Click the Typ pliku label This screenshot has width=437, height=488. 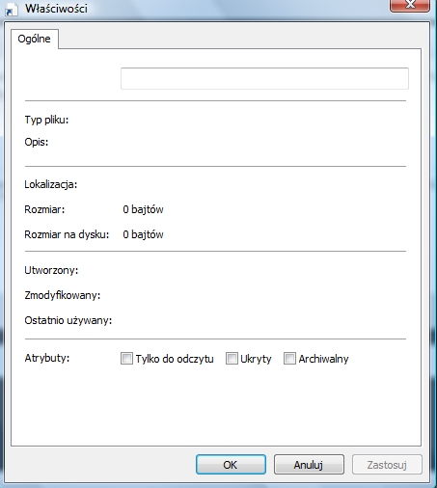point(46,121)
